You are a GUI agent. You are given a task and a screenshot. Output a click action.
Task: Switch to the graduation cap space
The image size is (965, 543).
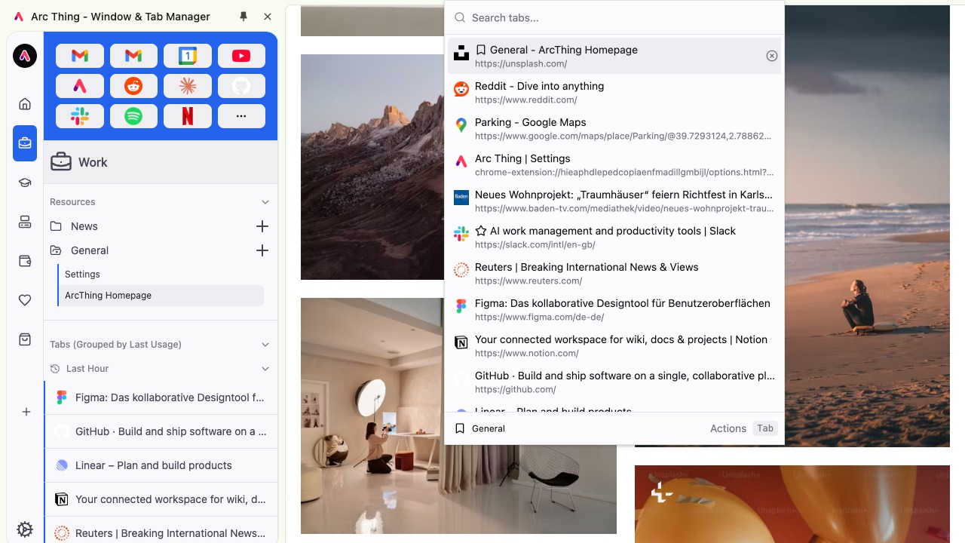pyautogui.click(x=25, y=183)
